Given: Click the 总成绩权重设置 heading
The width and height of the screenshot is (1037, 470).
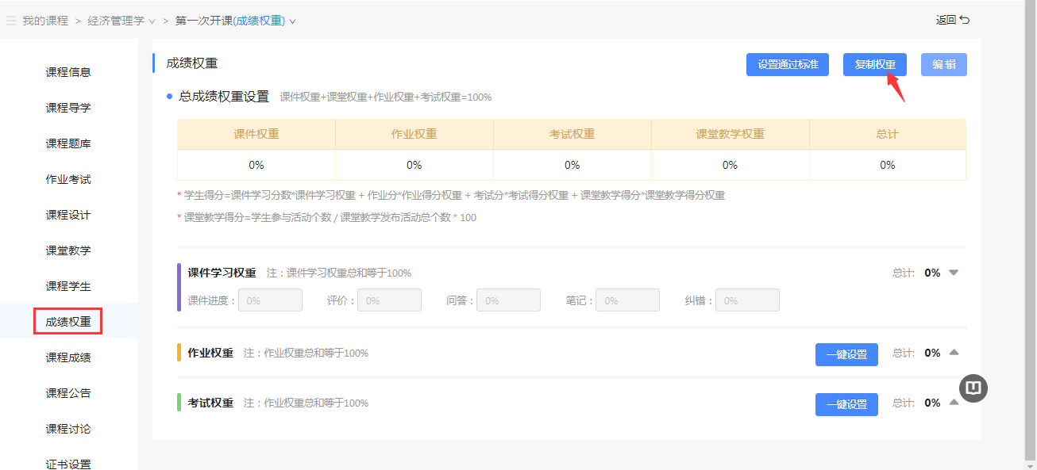Looking at the screenshot, I should (x=224, y=97).
